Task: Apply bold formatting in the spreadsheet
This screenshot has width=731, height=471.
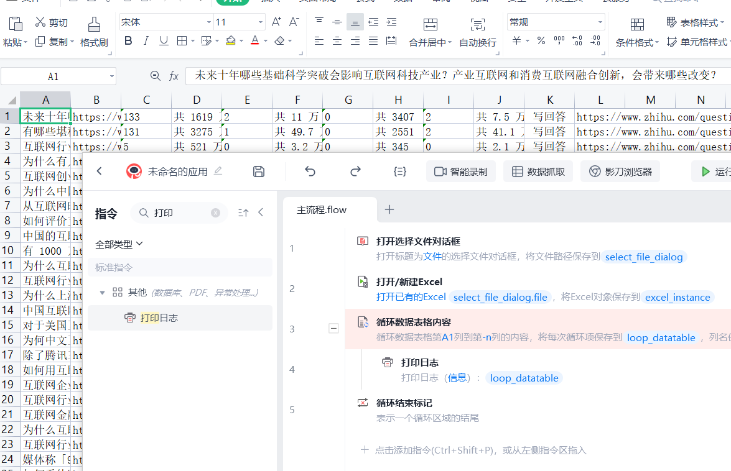Action: (x=128, y=41)
